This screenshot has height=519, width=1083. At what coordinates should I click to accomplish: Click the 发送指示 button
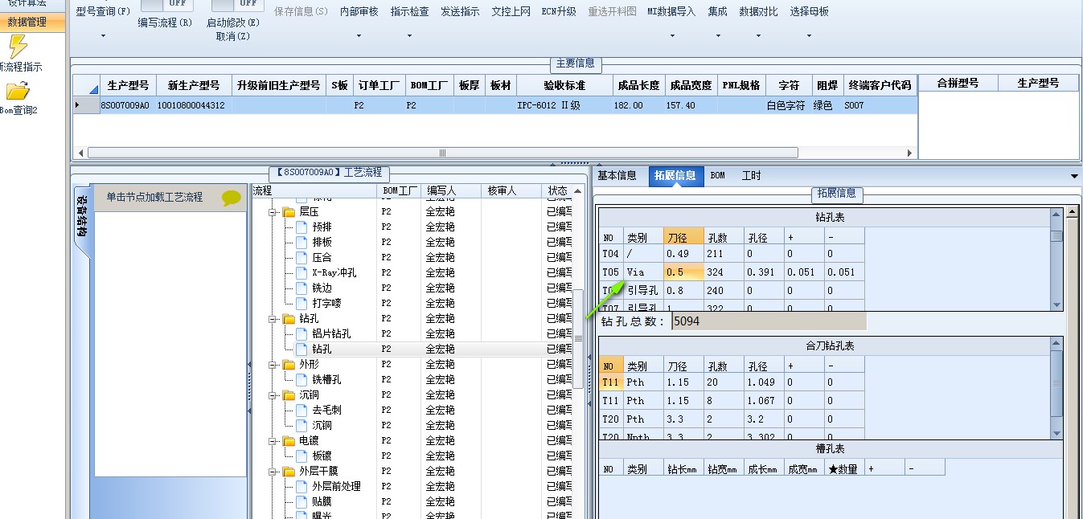[x=460, y=12]
